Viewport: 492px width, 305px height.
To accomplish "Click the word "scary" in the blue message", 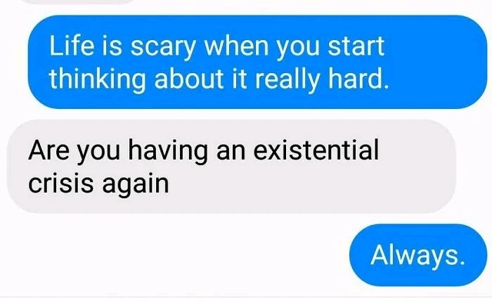I will click(163, 47).
